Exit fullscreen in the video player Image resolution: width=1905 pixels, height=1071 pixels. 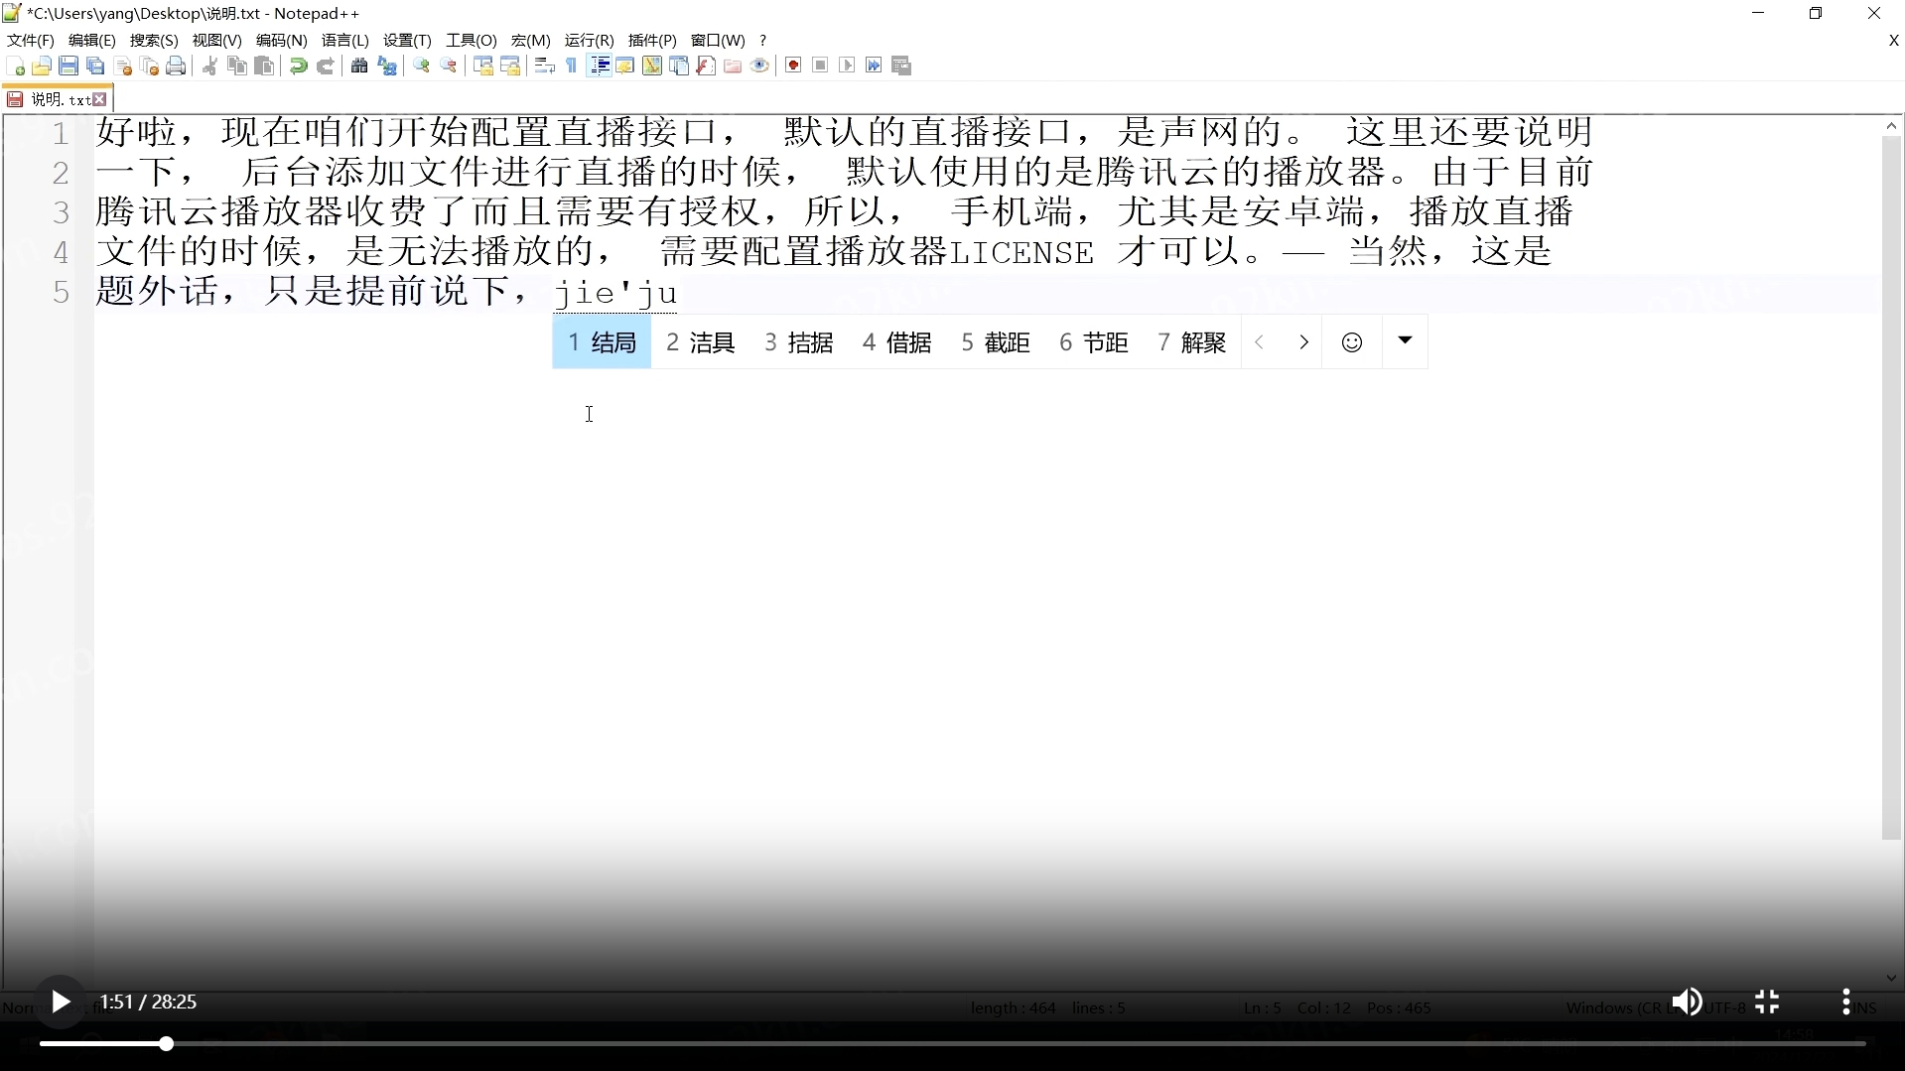pyautogui.click(x=1767, y=1002)
